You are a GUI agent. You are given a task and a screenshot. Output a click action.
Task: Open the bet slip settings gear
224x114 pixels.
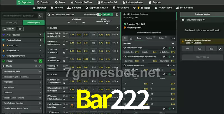click(x=183, y=20)
